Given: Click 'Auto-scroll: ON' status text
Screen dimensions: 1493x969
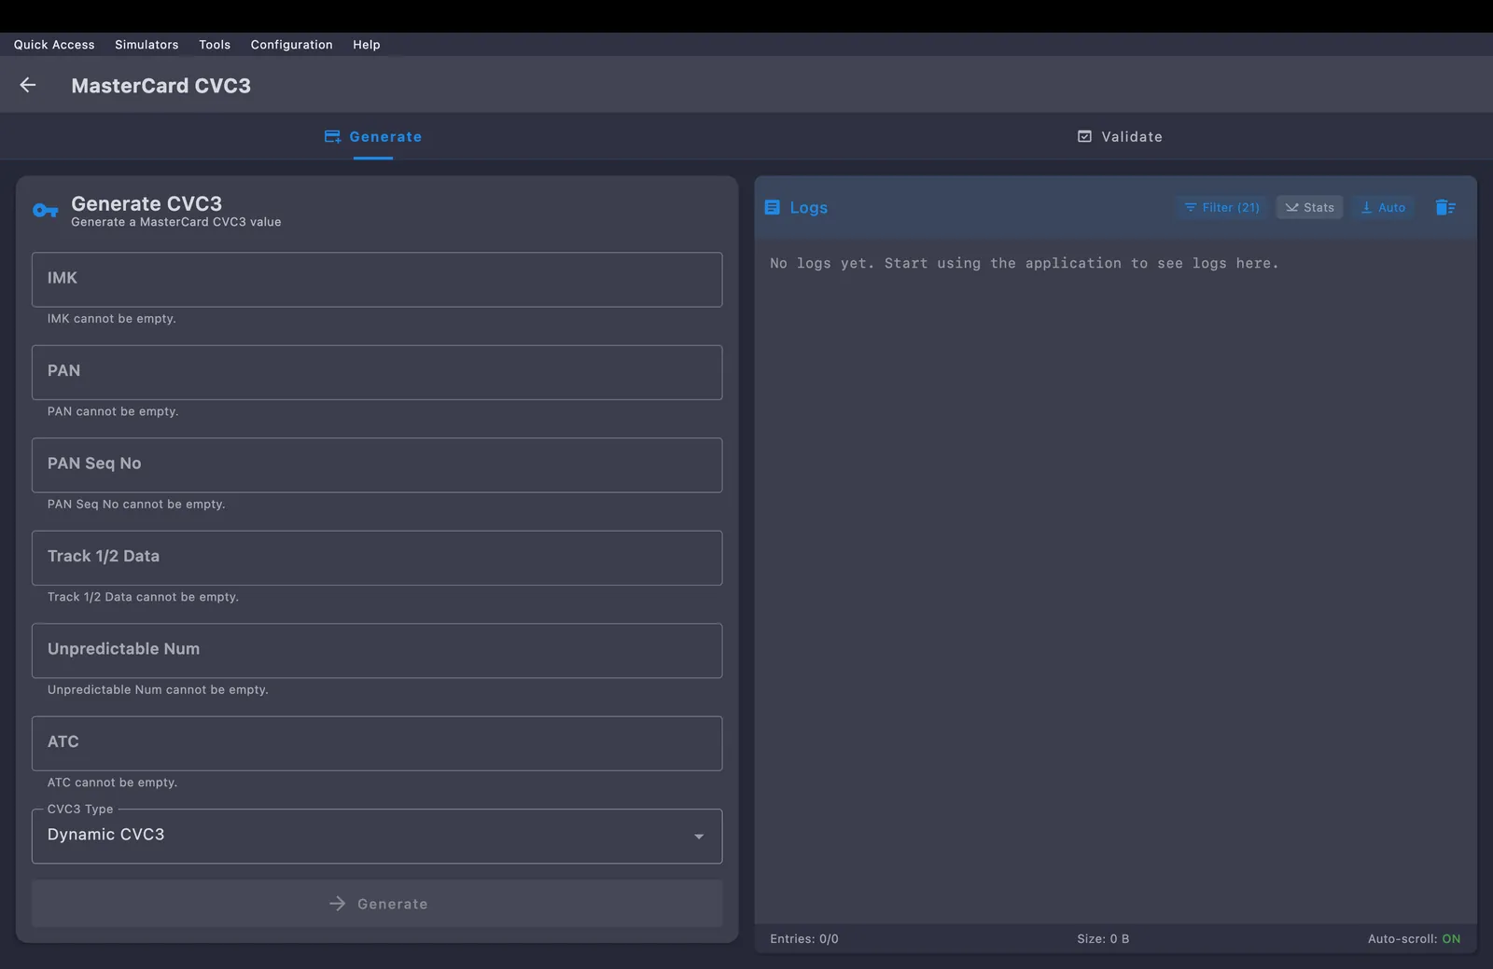Looking at the screenshot, I should [1415, 939].
